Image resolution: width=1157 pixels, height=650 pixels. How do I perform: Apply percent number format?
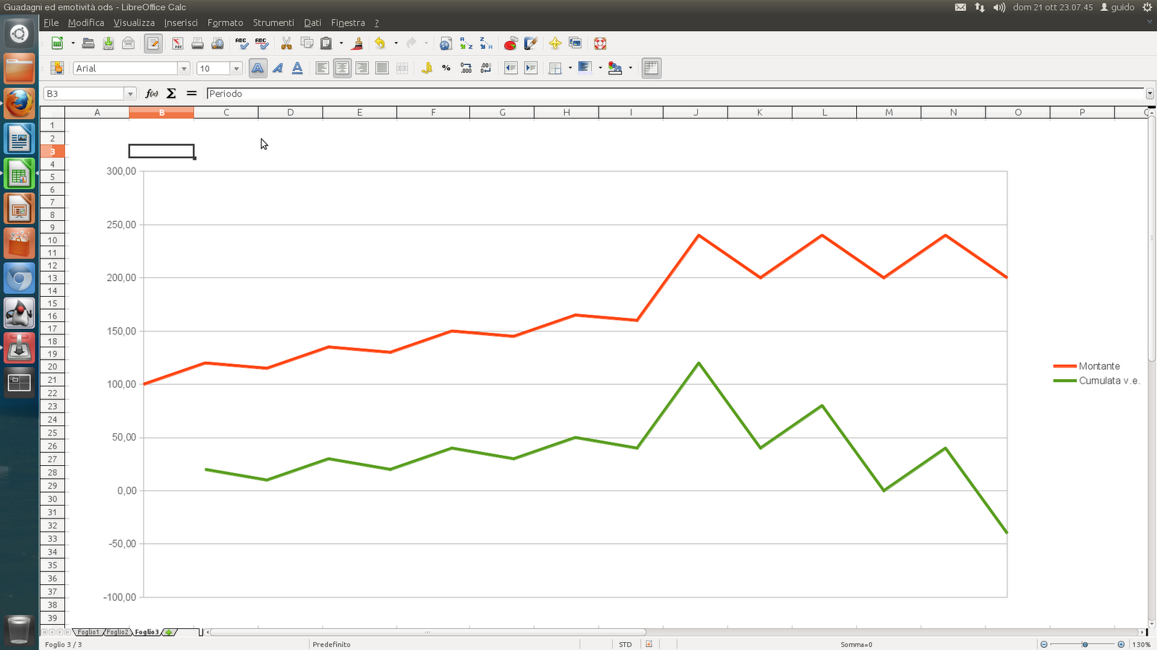click(446, 68)
